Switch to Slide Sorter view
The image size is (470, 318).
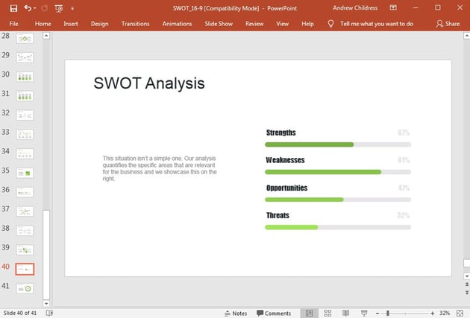(328, 314)
